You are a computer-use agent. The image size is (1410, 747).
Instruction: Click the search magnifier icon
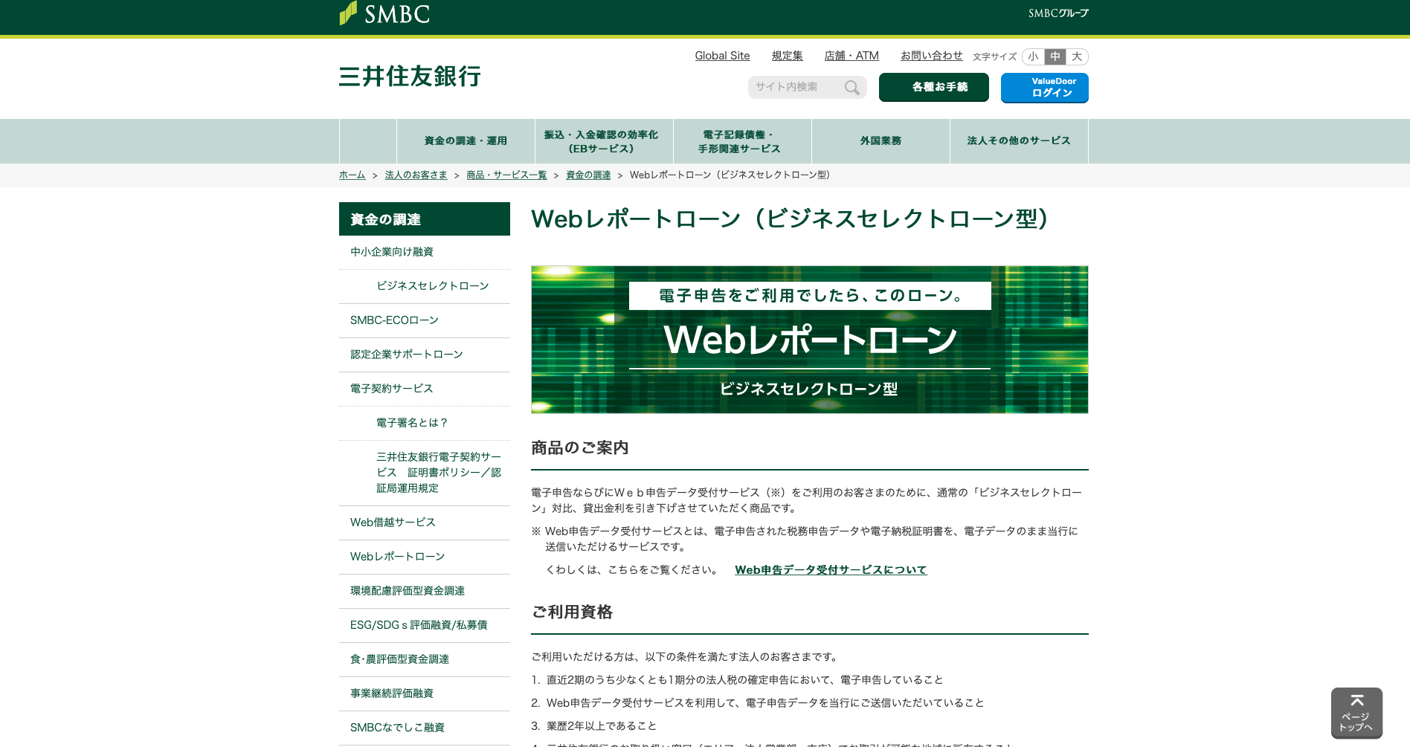tap(852, 88)
